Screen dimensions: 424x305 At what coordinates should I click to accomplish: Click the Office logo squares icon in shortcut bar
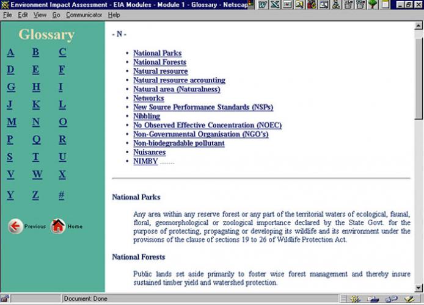click(x=251, y=4)
